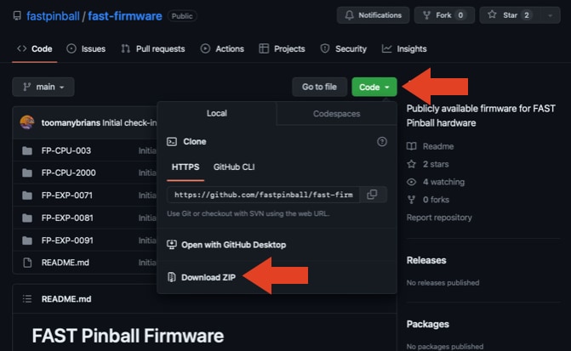Click the toomanybrians avatar

pos(27,122)
